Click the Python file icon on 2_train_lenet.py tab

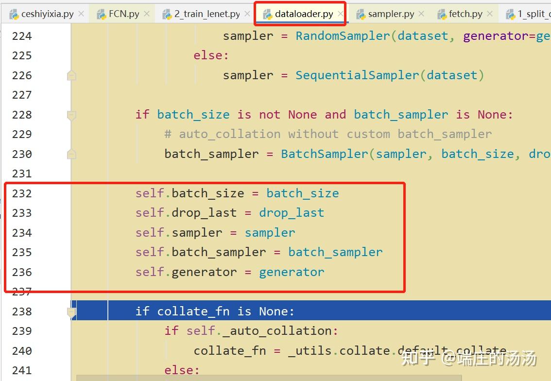[x=168, y=14]
